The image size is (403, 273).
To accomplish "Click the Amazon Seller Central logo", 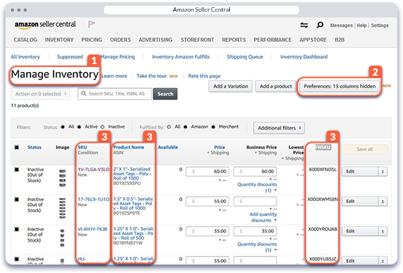I will 45,25.
